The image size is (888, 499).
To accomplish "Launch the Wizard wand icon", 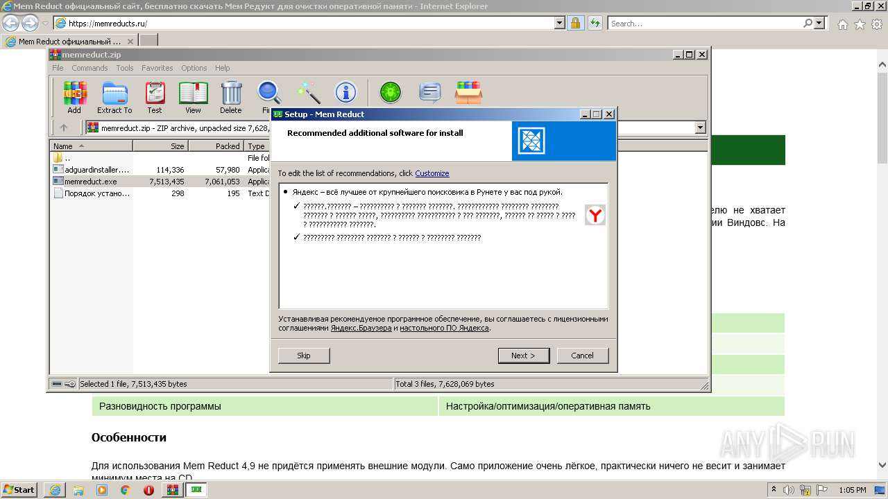I will pyautogui.click(x=308, y=92).
